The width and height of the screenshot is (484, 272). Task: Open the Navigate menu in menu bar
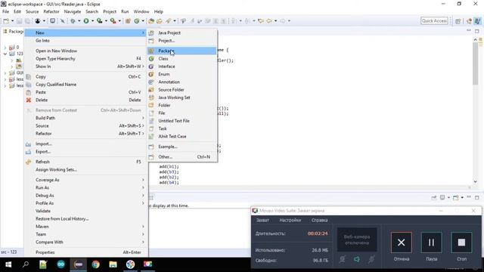tap(73, 11)
